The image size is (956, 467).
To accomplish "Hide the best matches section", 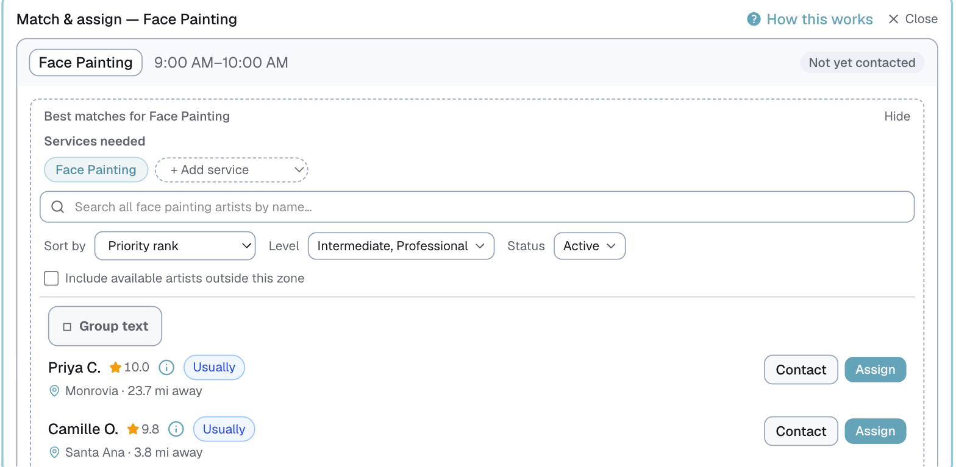I will tap(897, 116).
